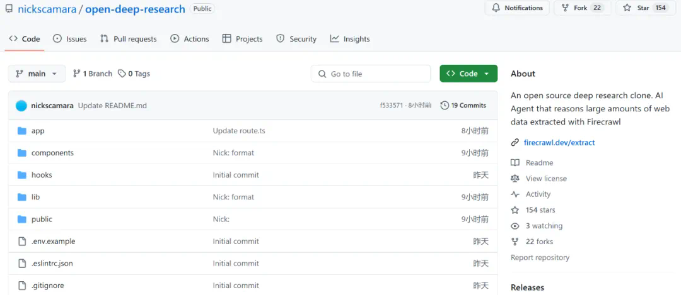The width and height of the screenshot is (681, 295).
Task: Switch to the Issues tab
Action: 69,39
